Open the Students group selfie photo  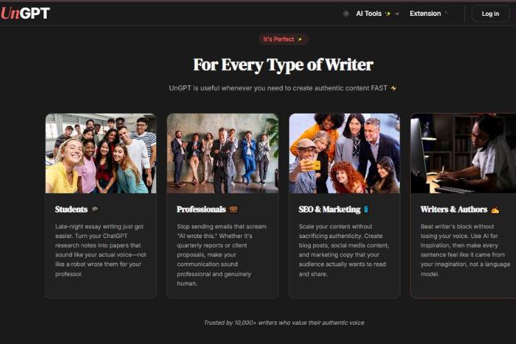pyautogui.click(x=100, y=153)
